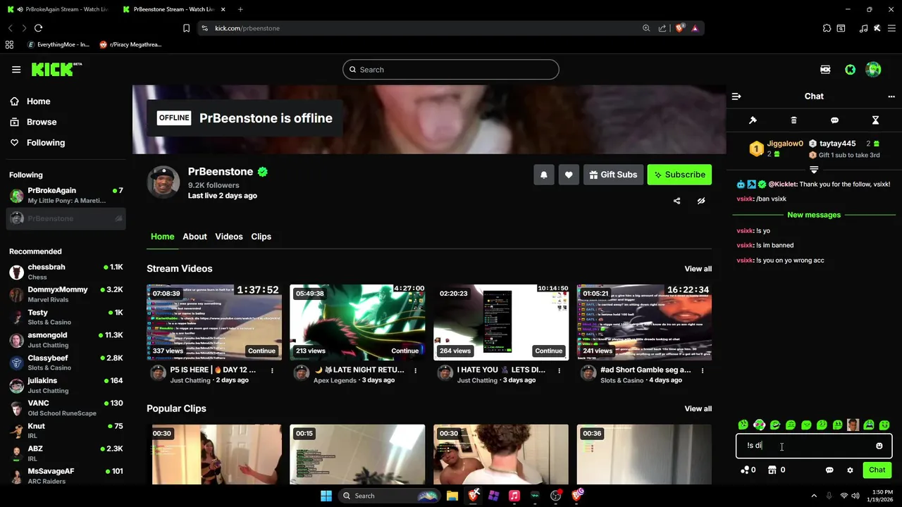Open the browser main menu
Screen dimensions: 902x507
point(891,28)
